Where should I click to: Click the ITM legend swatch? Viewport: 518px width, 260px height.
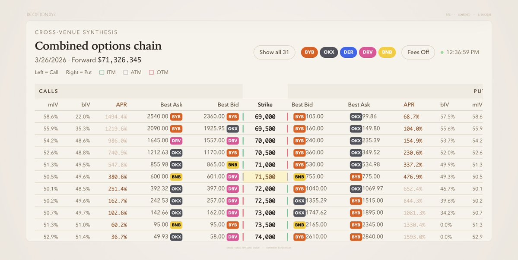(x=102, y=72)
